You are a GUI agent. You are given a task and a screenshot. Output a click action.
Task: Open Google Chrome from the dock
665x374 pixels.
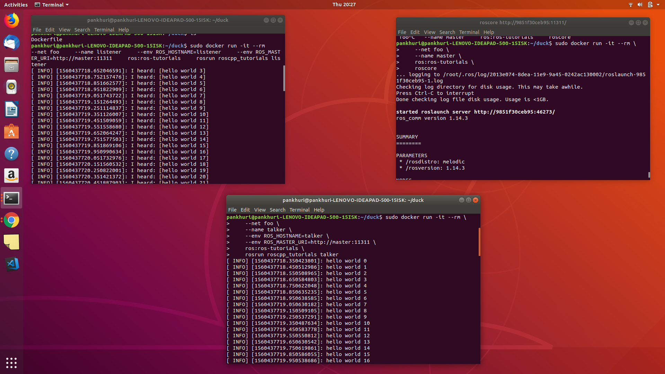coord(11,220)
